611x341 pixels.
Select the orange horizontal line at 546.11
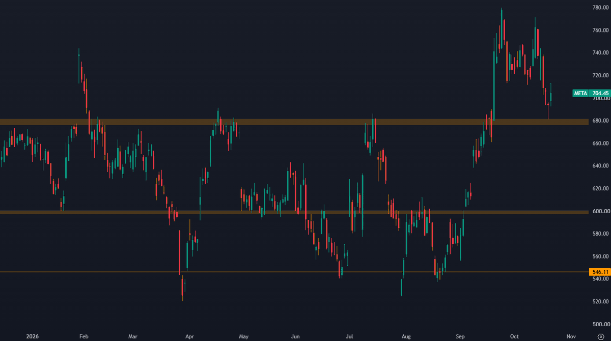coord(294,272)
